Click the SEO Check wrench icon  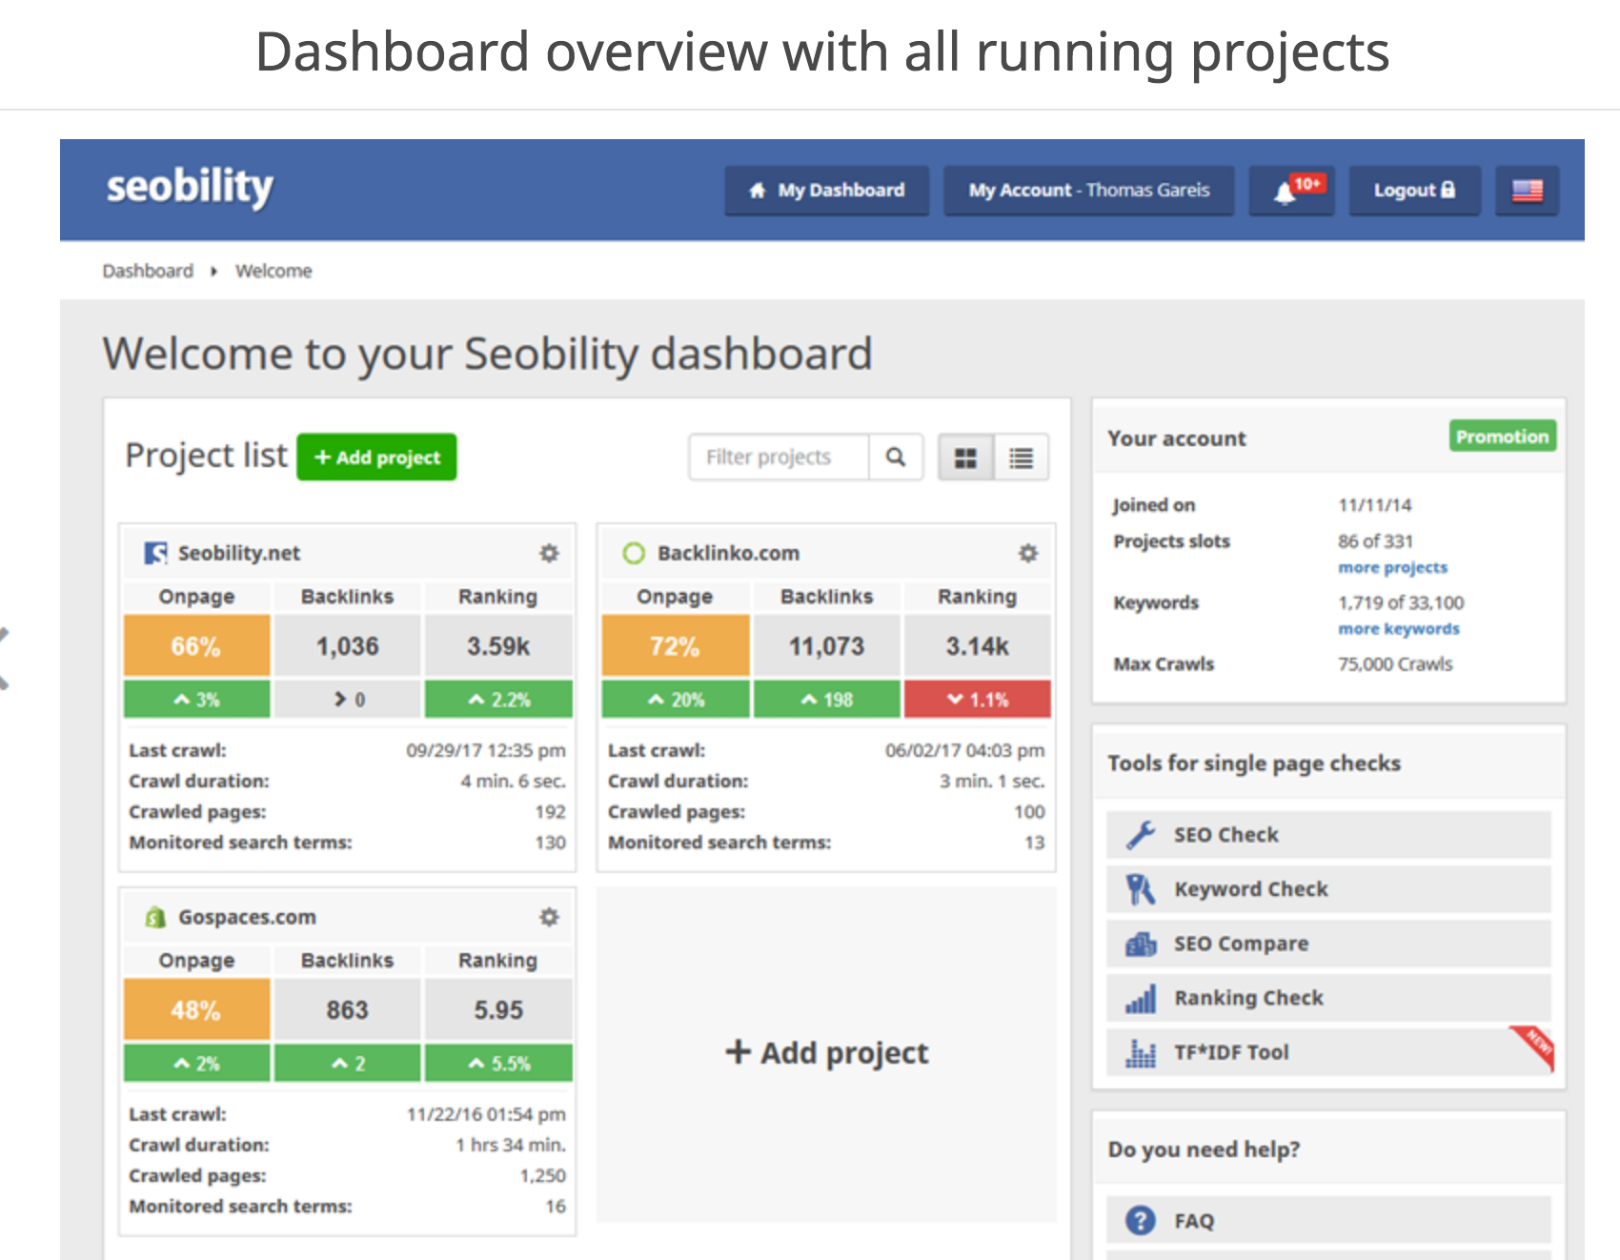[1141, 835]
